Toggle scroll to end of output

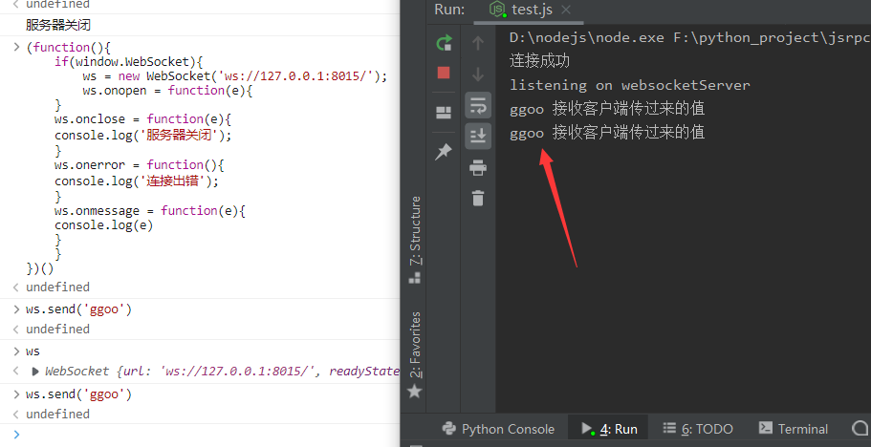[478, 136]
